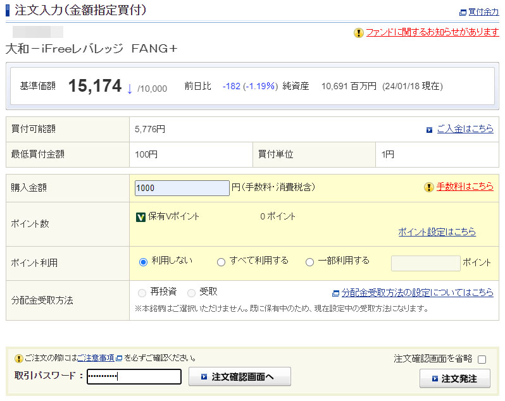Image resolution: width=505 pixels, height=401 pixels.
Task: Click the green V point icon
Action: click(141, 217)
